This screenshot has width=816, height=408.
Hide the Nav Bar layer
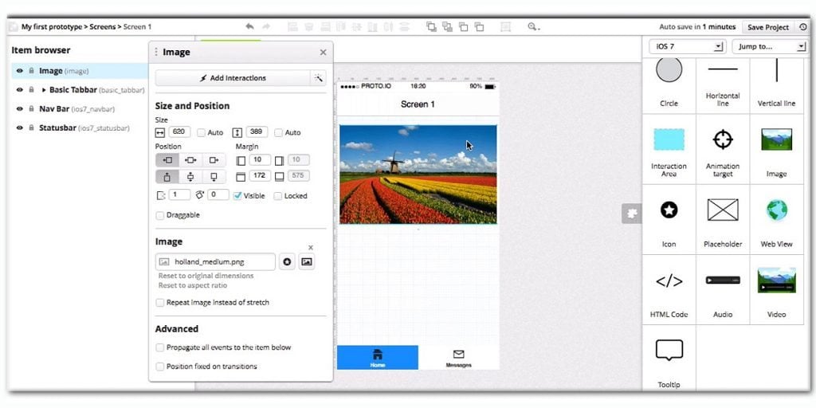point(19,108)
